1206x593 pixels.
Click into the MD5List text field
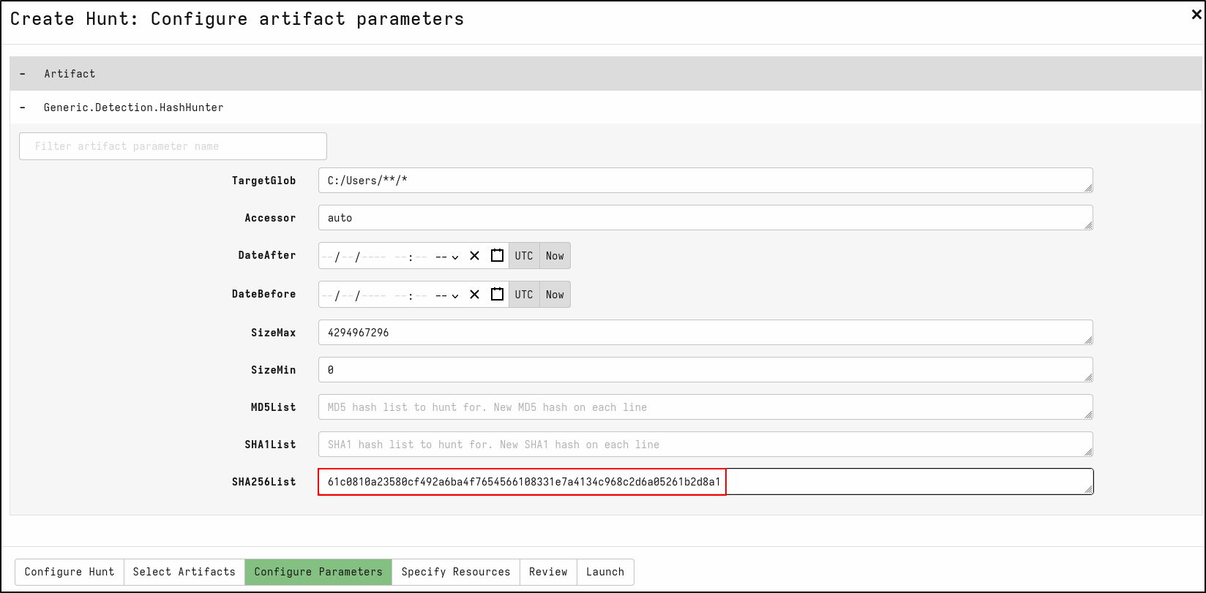click(x=705, y=407)
